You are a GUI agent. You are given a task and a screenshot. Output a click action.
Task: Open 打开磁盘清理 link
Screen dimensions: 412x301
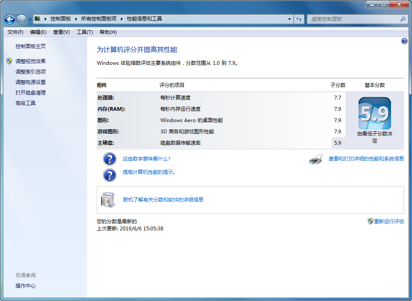31,93
